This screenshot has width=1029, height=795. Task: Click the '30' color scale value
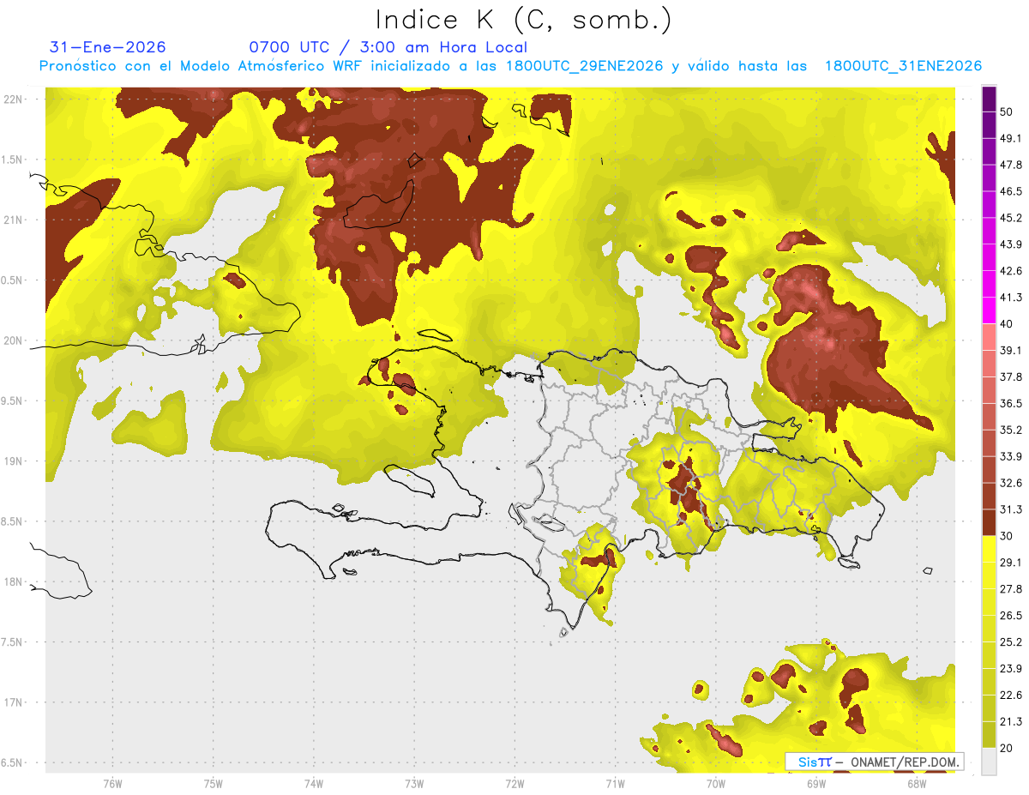point(1007,536)
